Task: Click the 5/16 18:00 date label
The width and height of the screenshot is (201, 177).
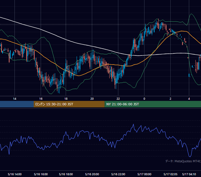Action: pos(66,174)
